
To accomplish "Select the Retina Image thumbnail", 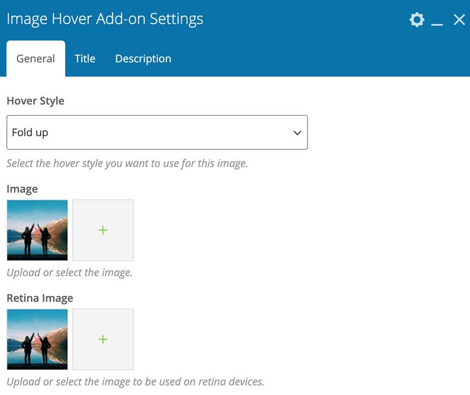I will click(x=38, y=340).
